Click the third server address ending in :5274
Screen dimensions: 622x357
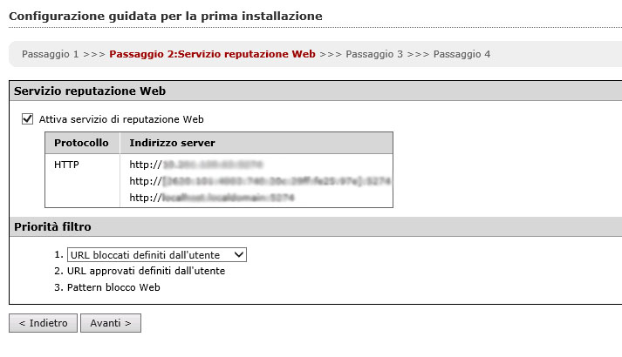tap(212, 198)
